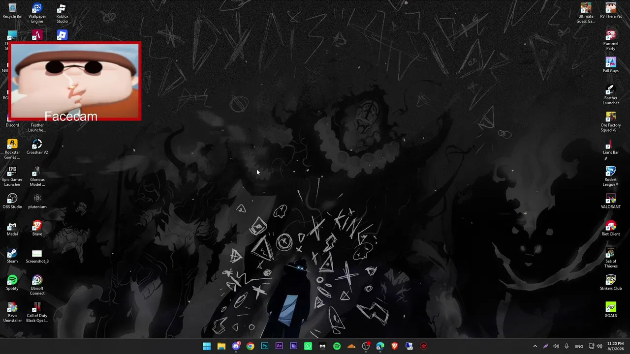Select the Fall Guys desktop shortcut
The image size is (630, 354).
point(611,65)
